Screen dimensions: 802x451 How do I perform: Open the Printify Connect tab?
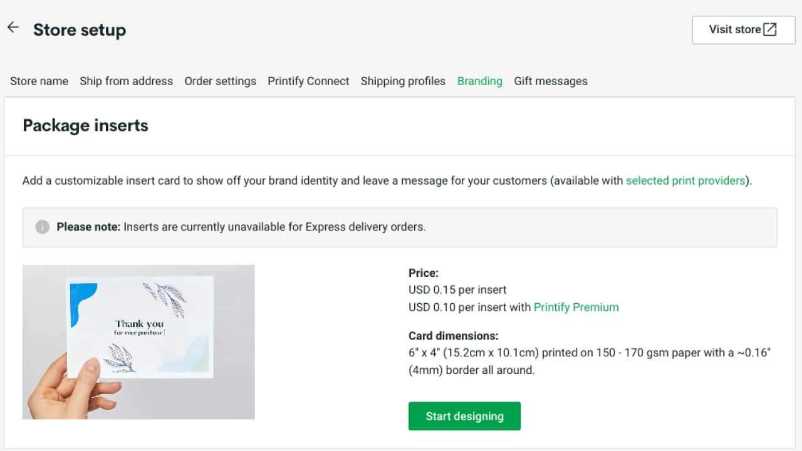tap(308, 81)
